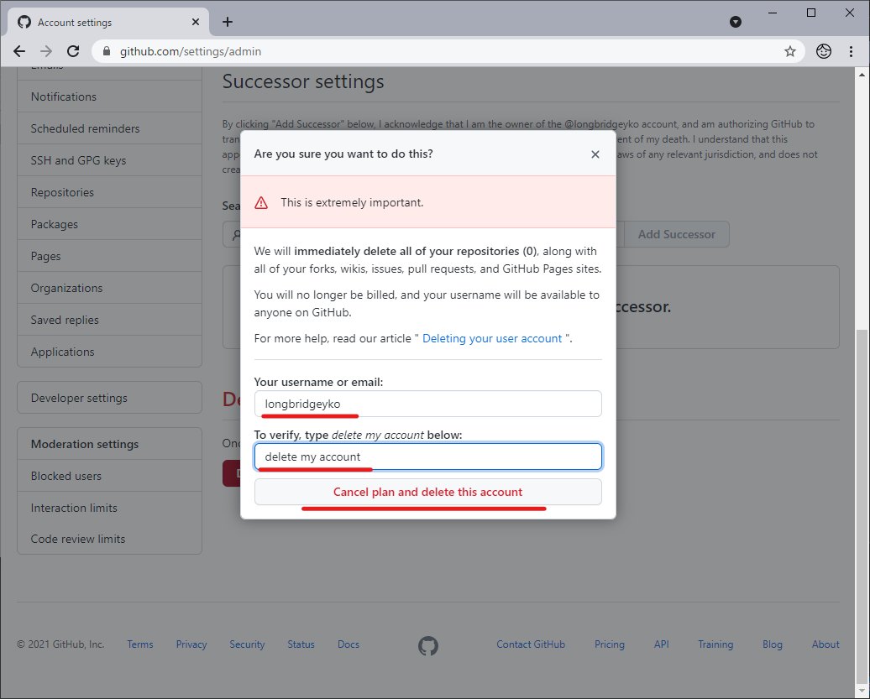
Task: Open Applications settings
Action: pos(109,352)
